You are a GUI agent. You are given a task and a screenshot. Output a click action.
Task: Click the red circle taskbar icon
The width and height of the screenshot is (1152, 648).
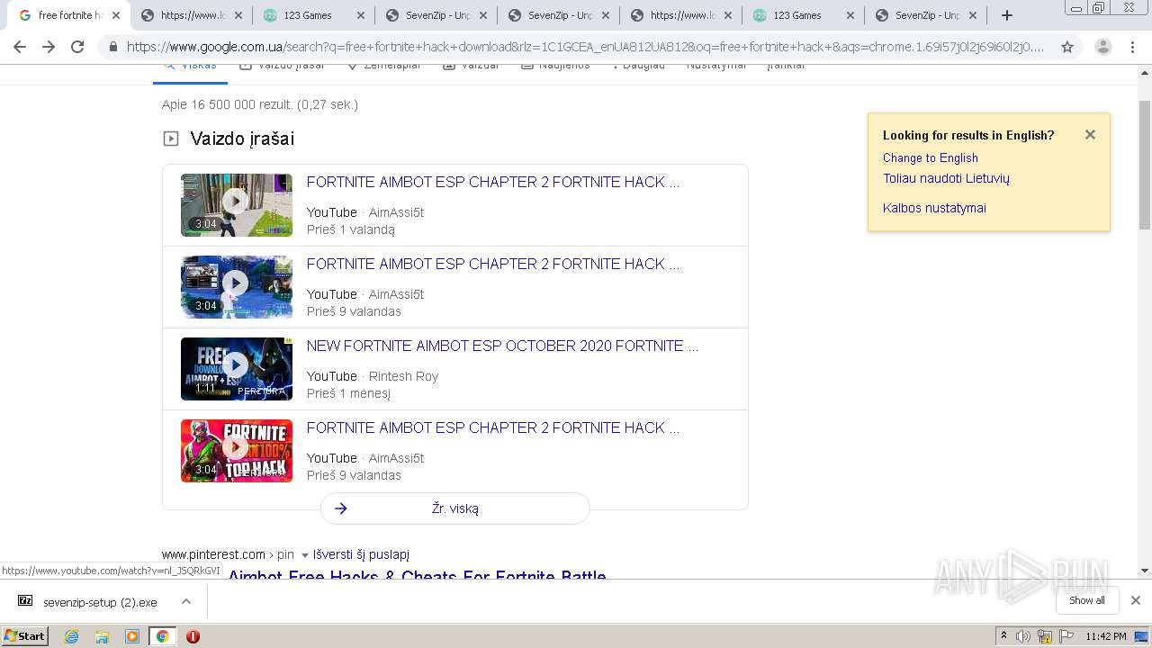193,636
